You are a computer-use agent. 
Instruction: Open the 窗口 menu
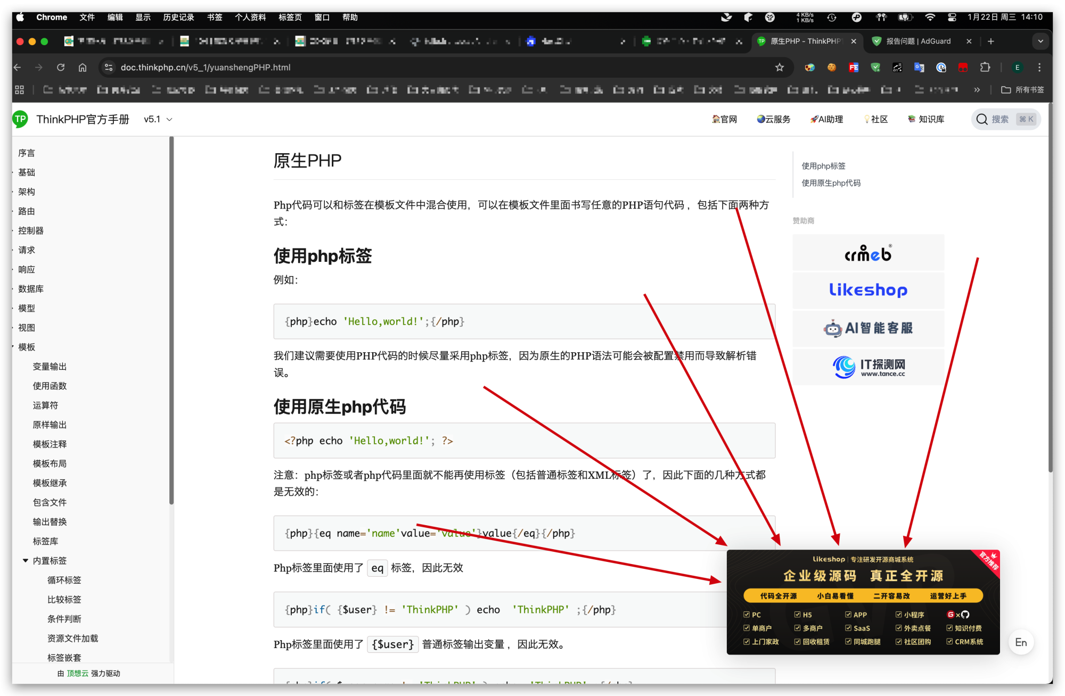(x=322, y=17)
